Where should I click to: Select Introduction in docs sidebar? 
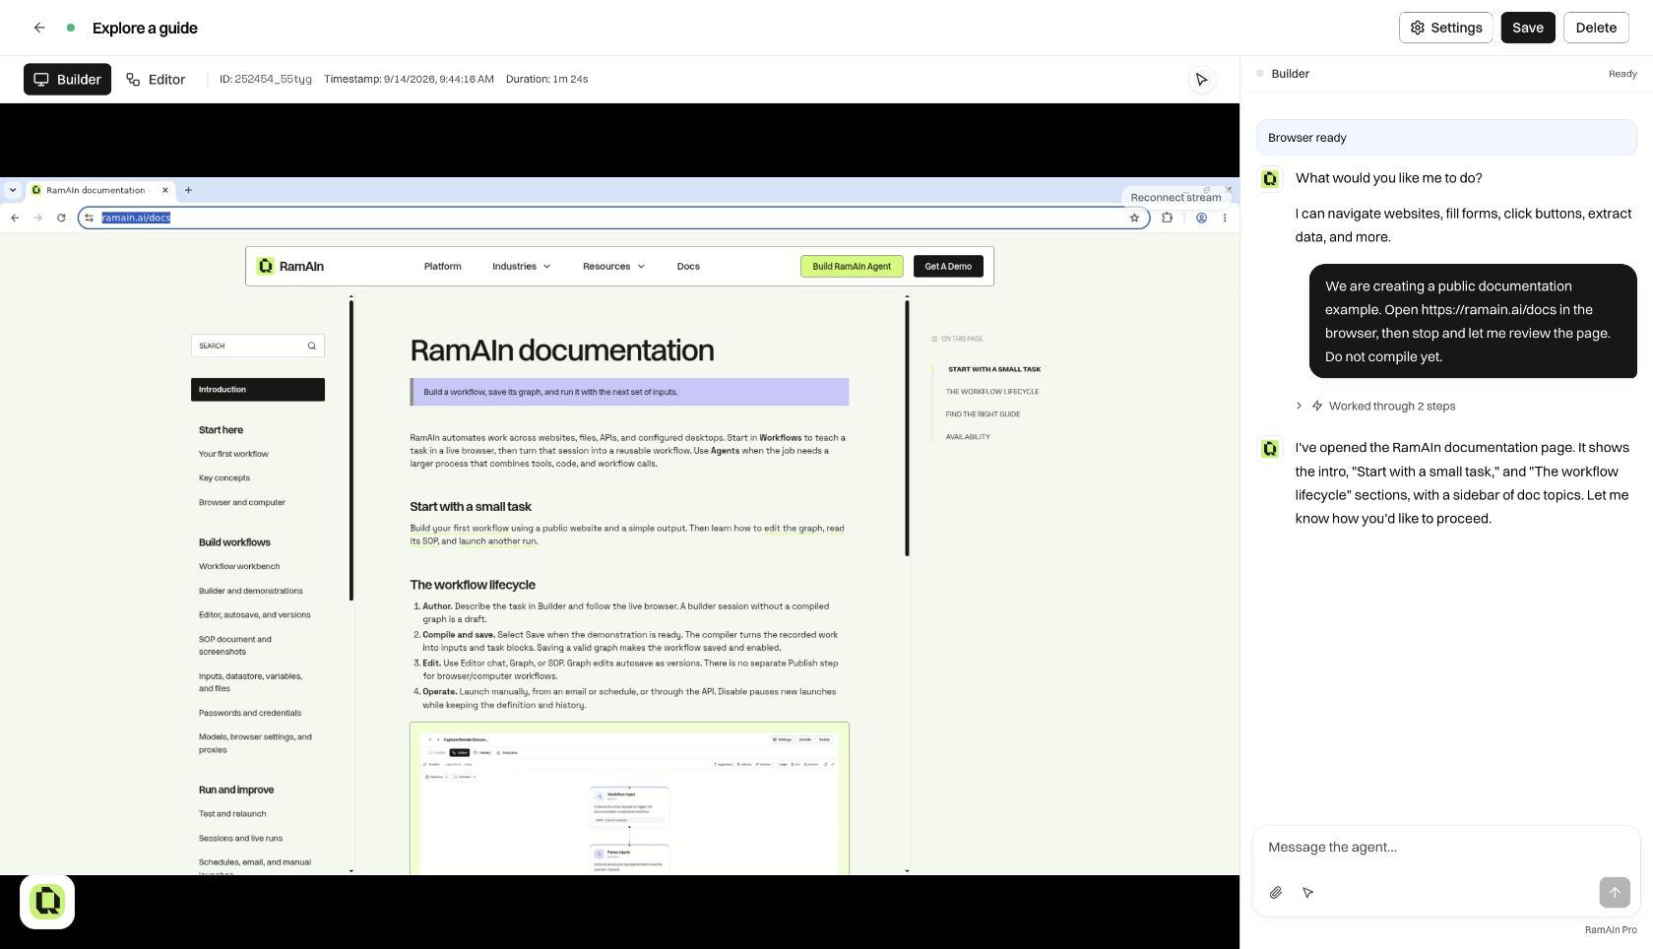pyautogui.click(x=258, y=390)
